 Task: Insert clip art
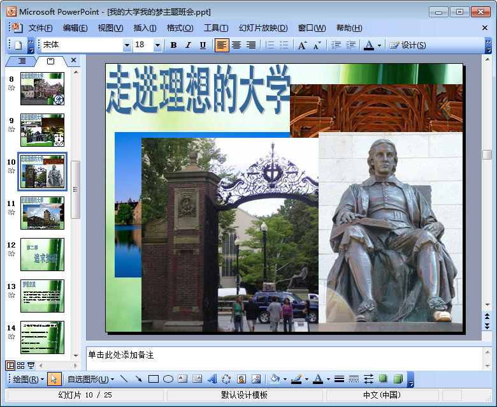click(241, 379)
